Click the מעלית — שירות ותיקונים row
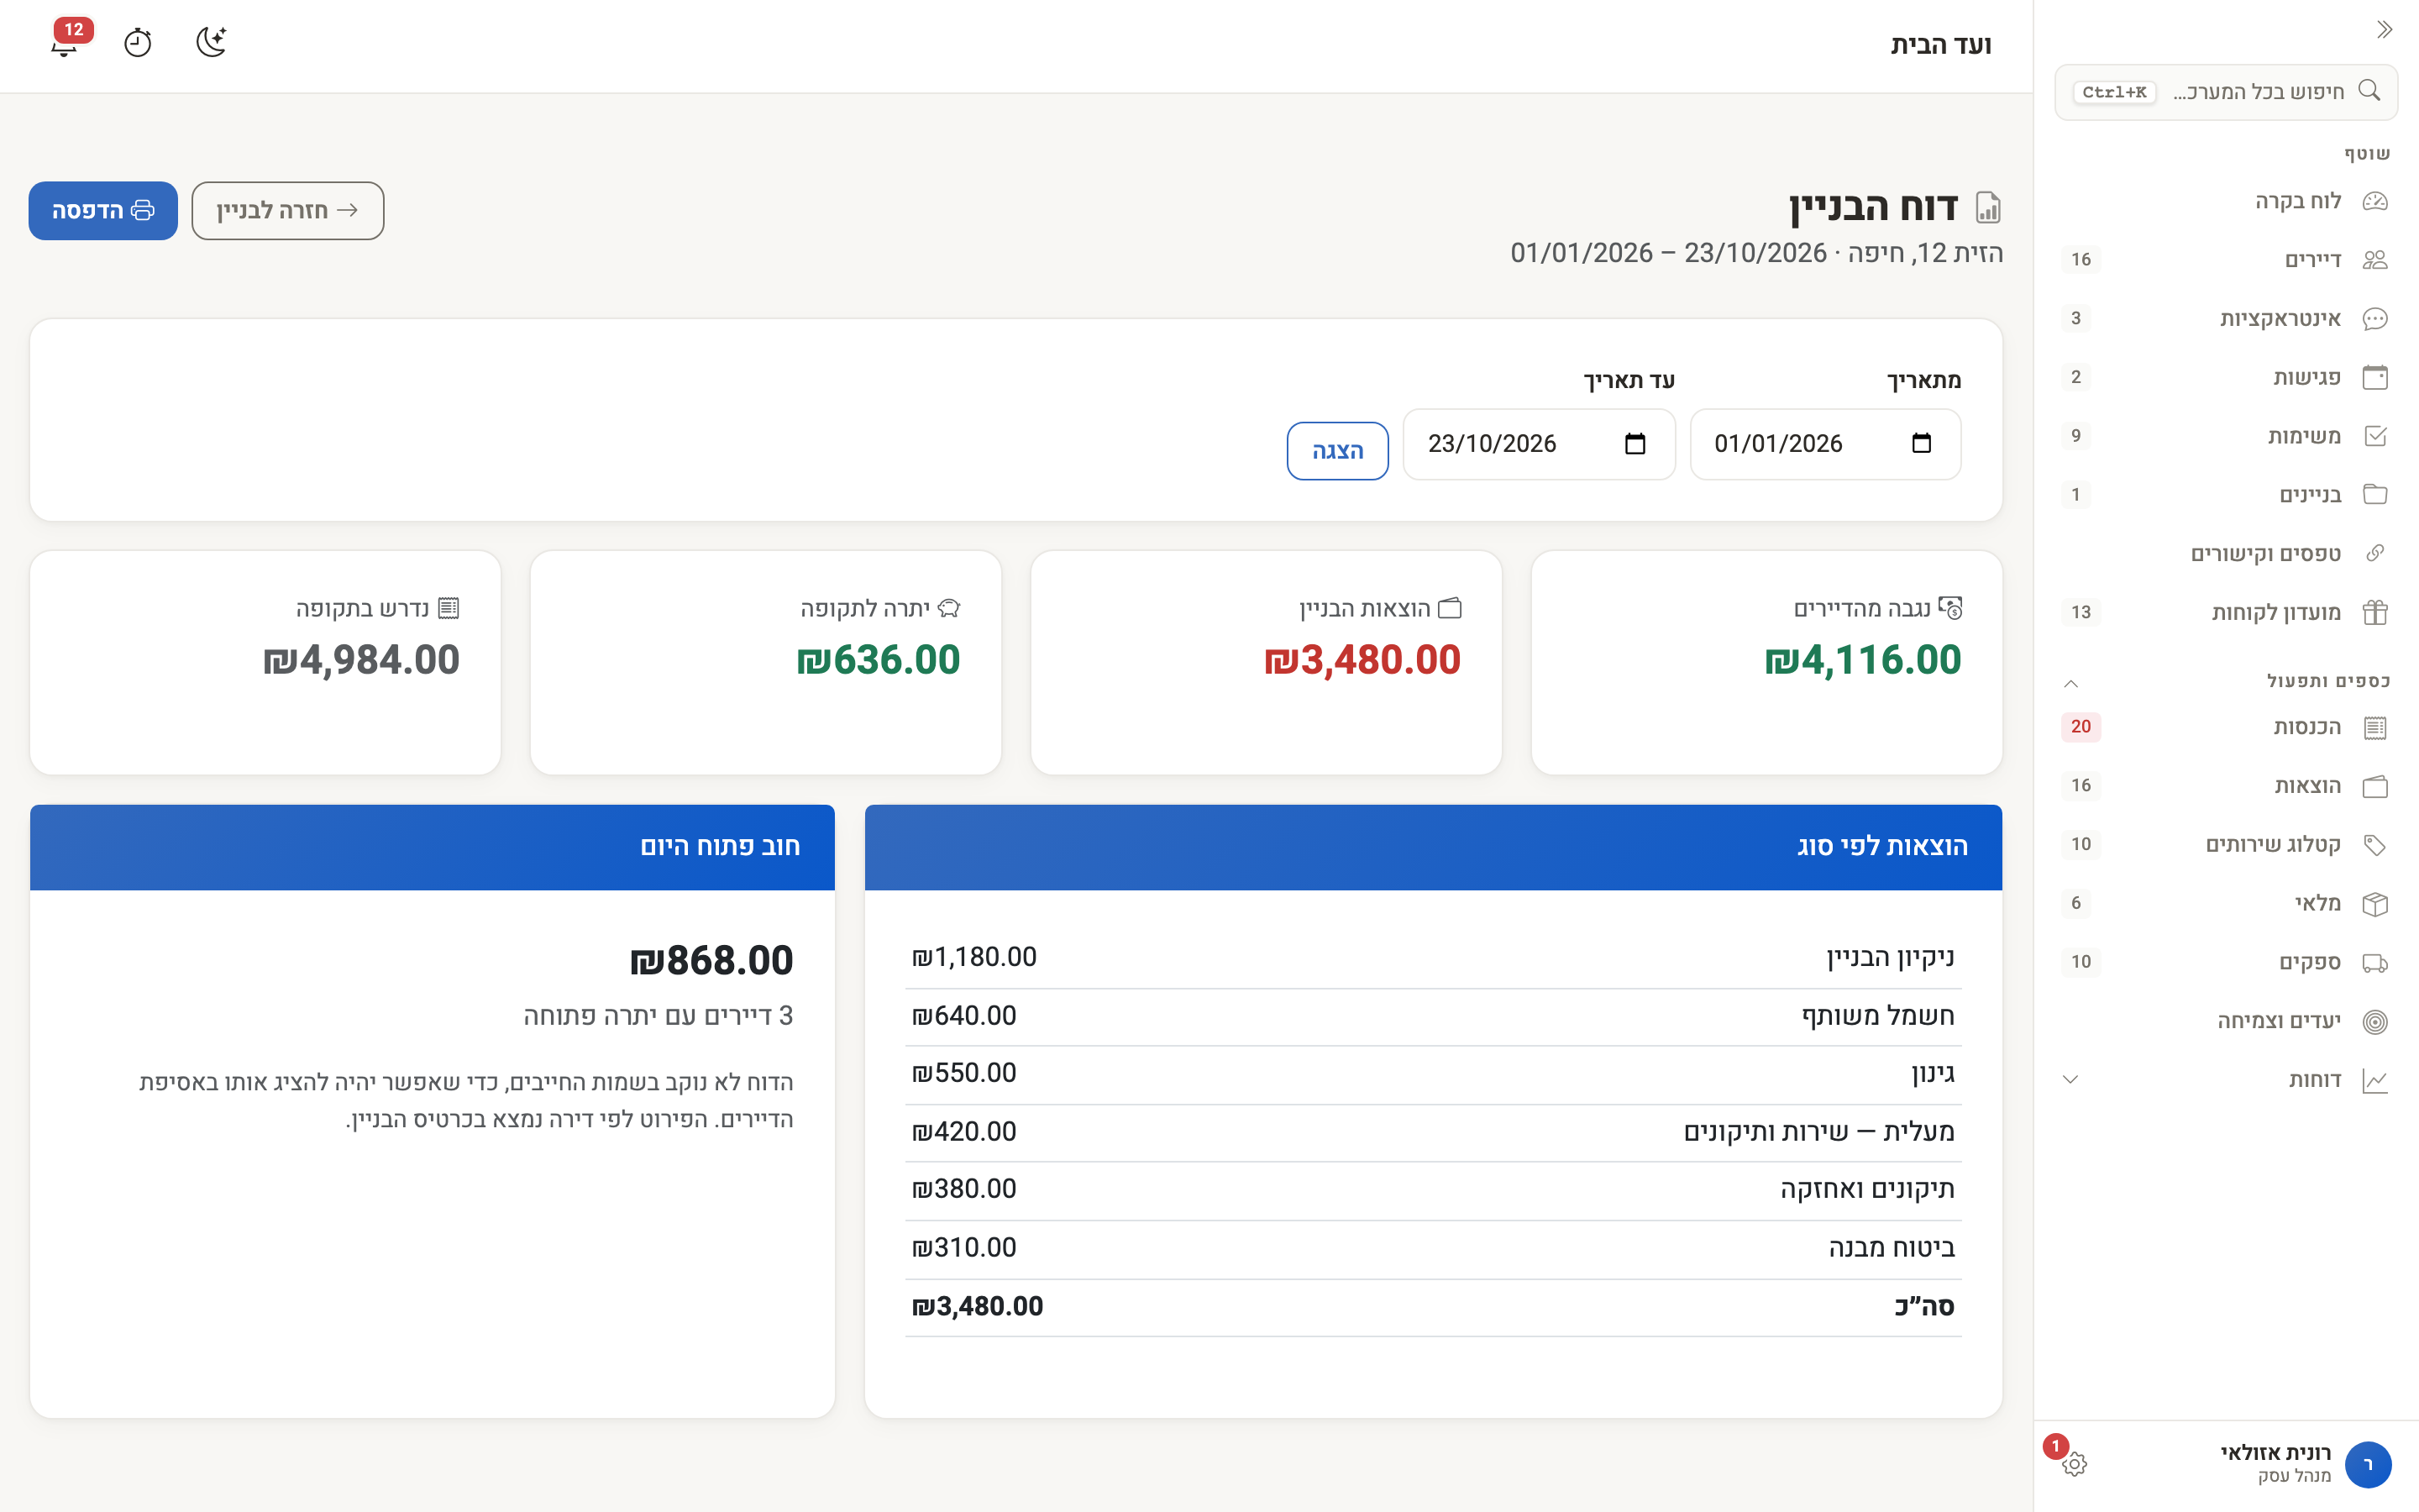The height and width of the screenshot is (1512, 2419). pyautogui.click(x=1434, y=1133)
